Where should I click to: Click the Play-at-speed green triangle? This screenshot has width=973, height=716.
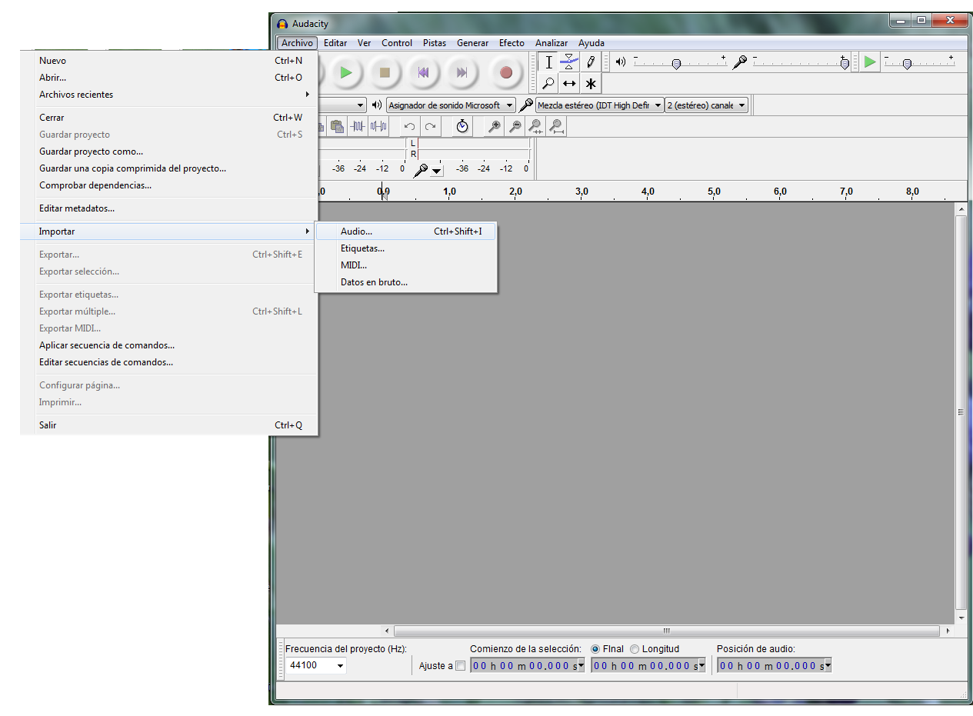[x=869, y=62]
